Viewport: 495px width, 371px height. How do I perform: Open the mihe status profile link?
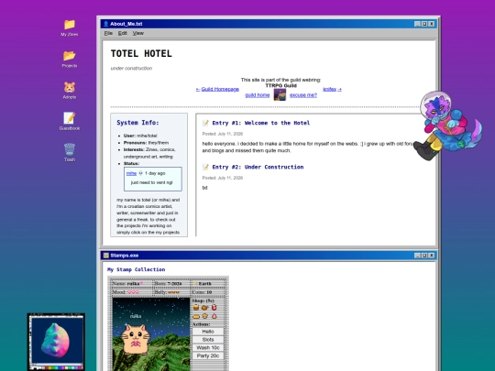pyautogui.click(x=131, y=173)
